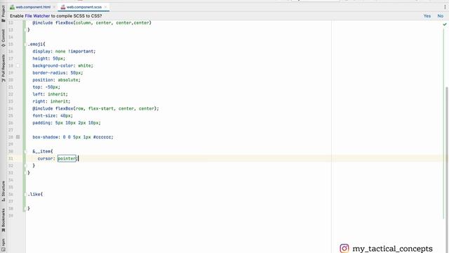Image resolution: width=449 pixels, height=253 pixels.
Task: Open the File Watcher link
Action: click(37, 16)
